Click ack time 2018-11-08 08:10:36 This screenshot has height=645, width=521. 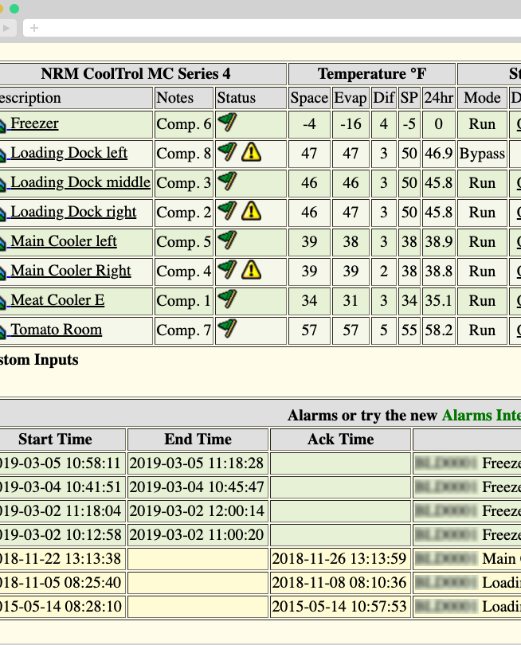pyautogui.click(x=339, y=582)
